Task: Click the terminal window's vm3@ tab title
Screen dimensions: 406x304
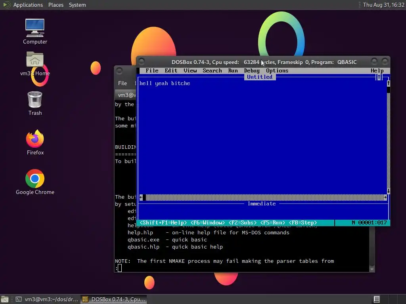Action: point(126,95)
